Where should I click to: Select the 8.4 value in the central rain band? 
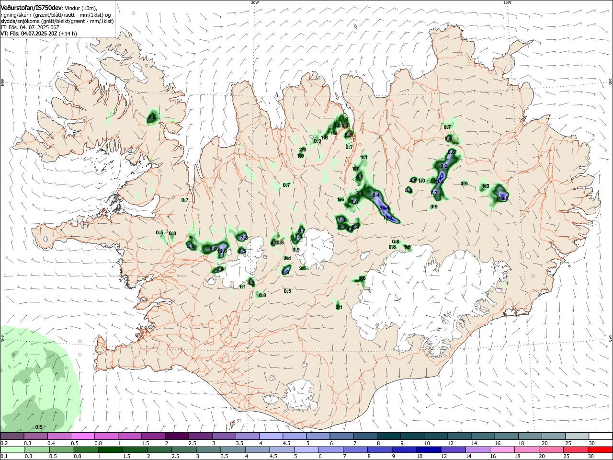[376, 195]
